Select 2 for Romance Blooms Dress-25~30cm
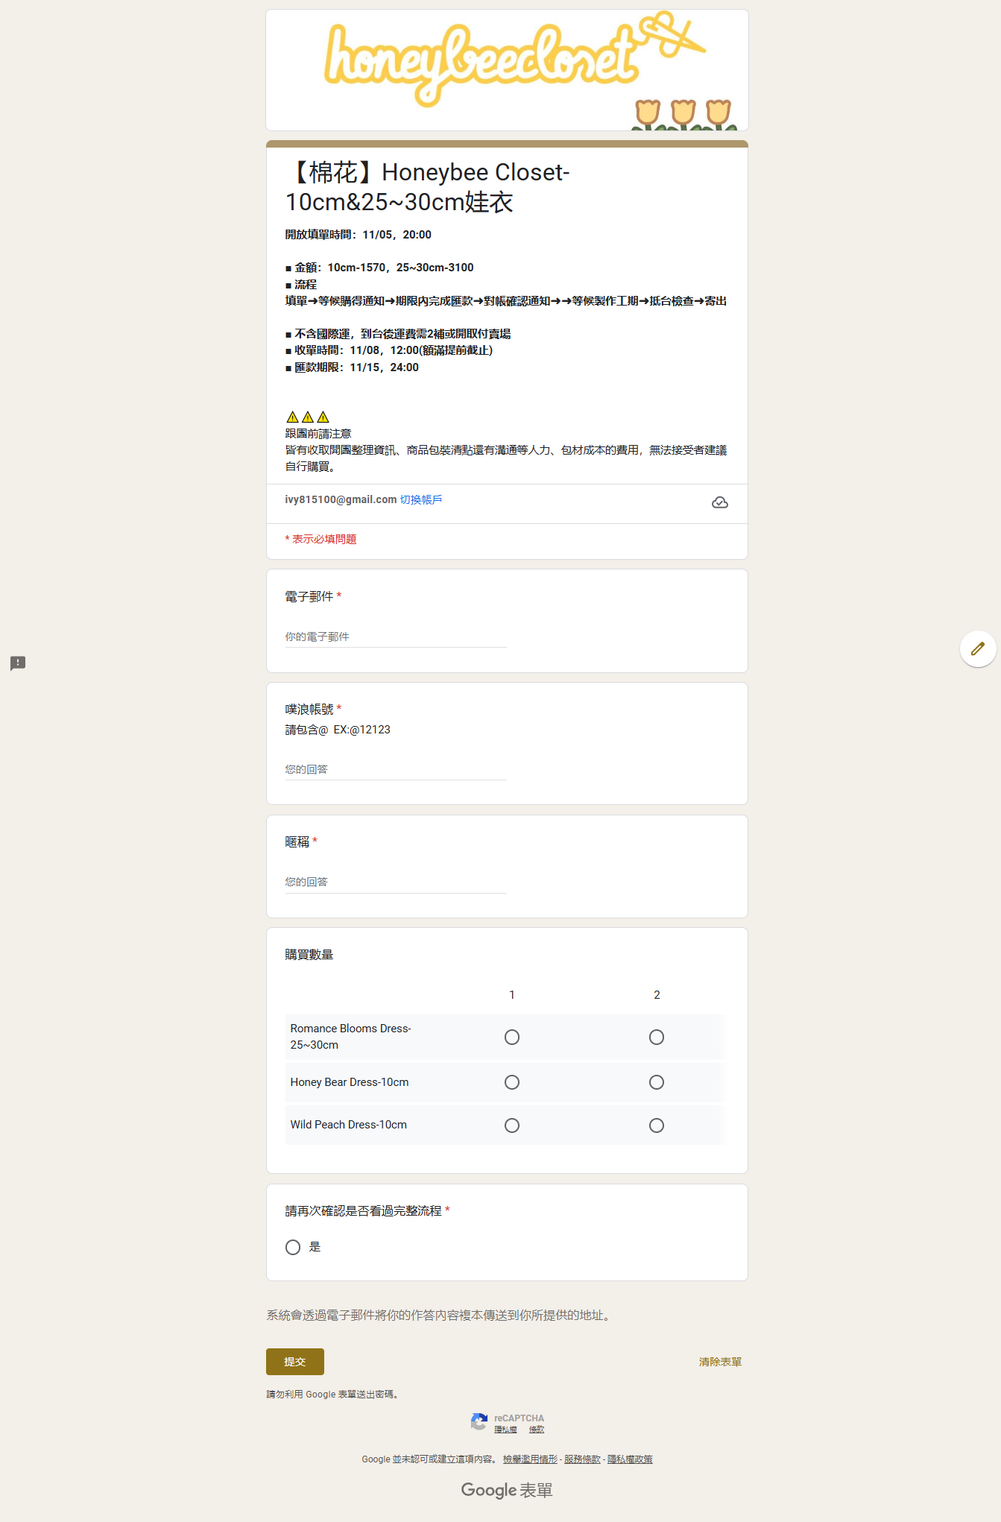The width and height of the screenshot is (1001, 1522). [657, 1037]
